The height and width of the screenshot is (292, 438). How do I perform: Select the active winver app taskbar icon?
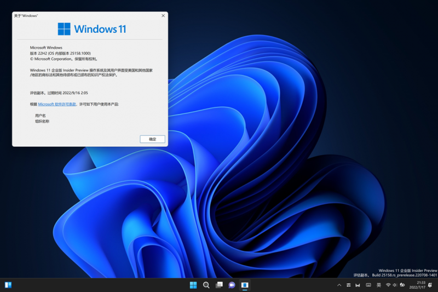click(x=245, y=285)
